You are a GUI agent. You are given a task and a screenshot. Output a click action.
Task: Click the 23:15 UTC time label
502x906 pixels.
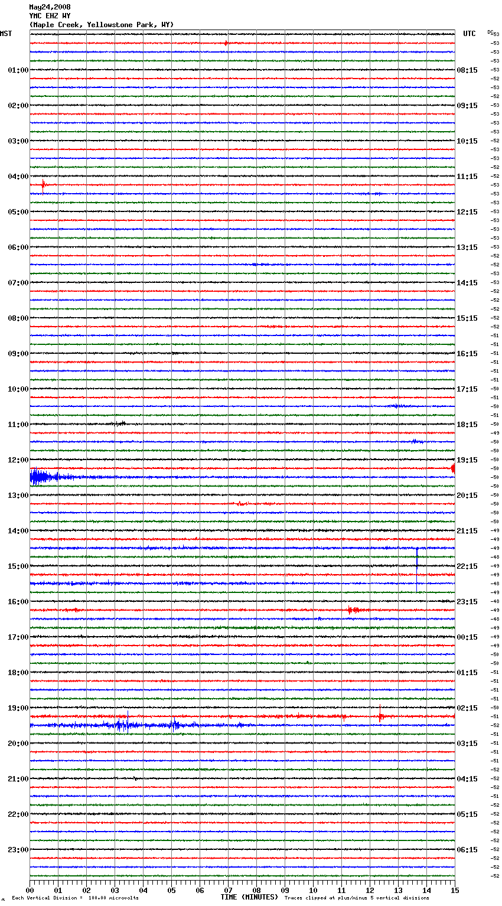click(467, 602)
